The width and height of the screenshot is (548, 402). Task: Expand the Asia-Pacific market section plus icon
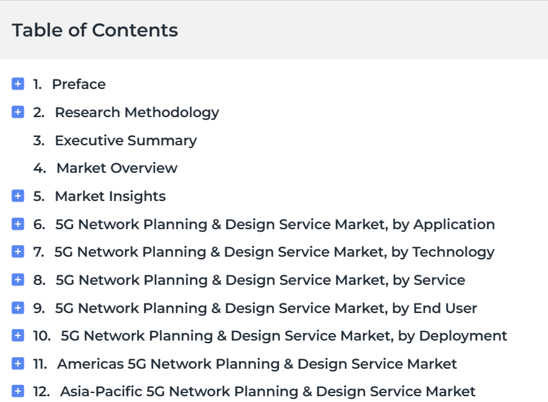pos(18,391)
